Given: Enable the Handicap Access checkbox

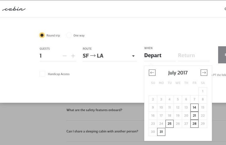Looking at the screenshot, I should click(42, 74).
